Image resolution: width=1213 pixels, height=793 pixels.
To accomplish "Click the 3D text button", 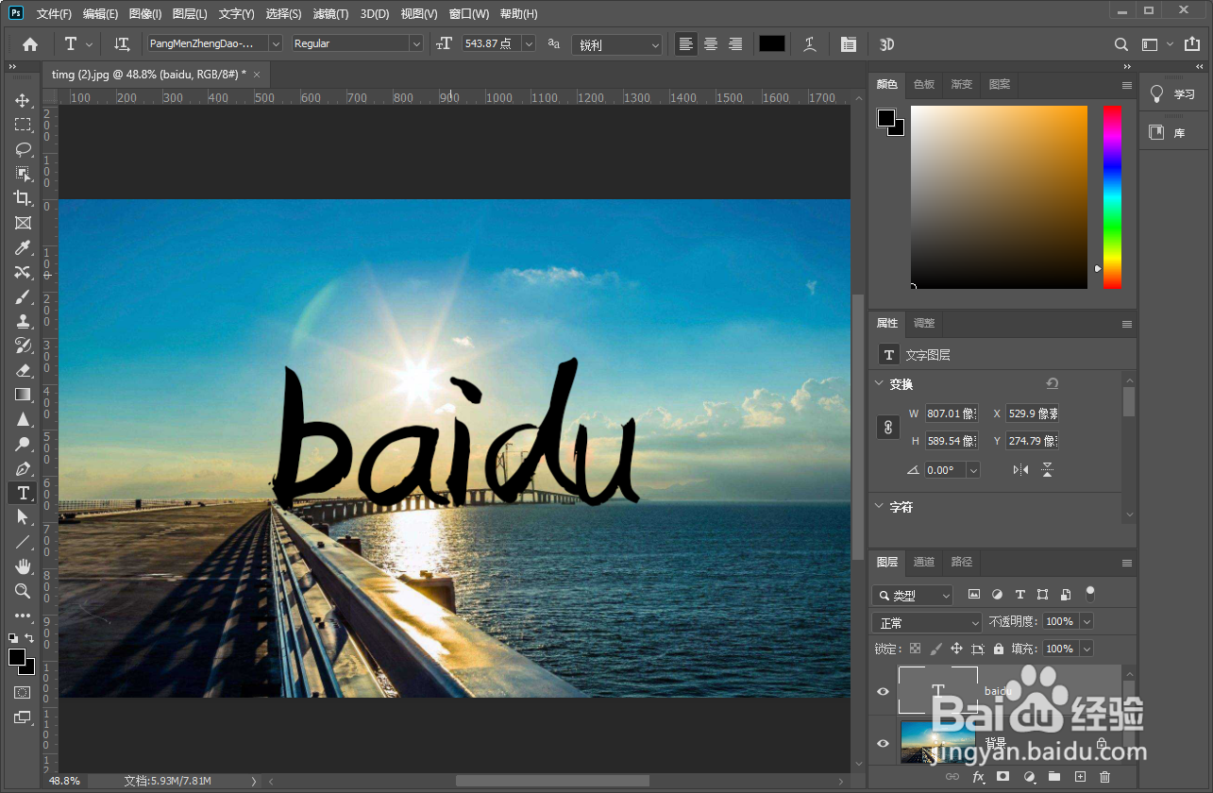I will 886,43.
